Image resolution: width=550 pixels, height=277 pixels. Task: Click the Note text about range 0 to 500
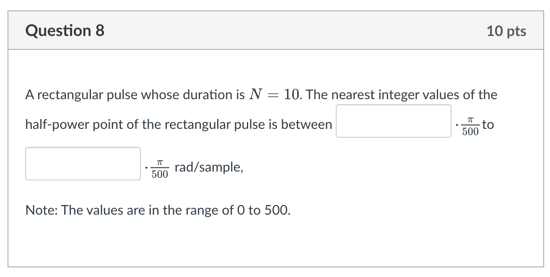point(157,210)
